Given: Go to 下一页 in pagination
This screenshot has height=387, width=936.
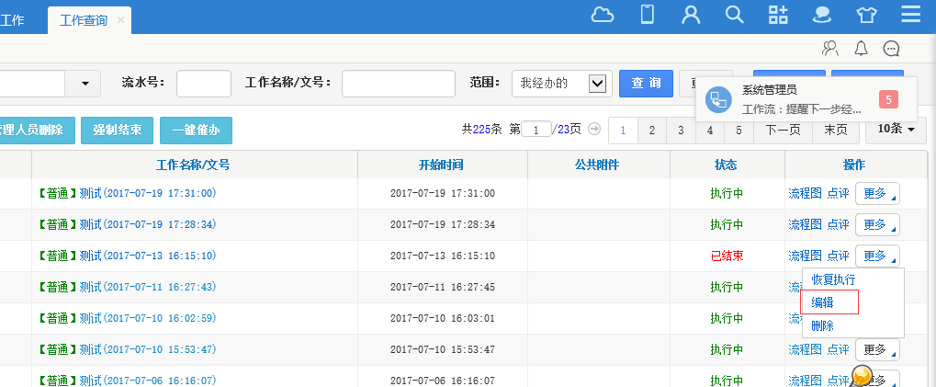Looking at the screenshot, I should tap(782, 130).
